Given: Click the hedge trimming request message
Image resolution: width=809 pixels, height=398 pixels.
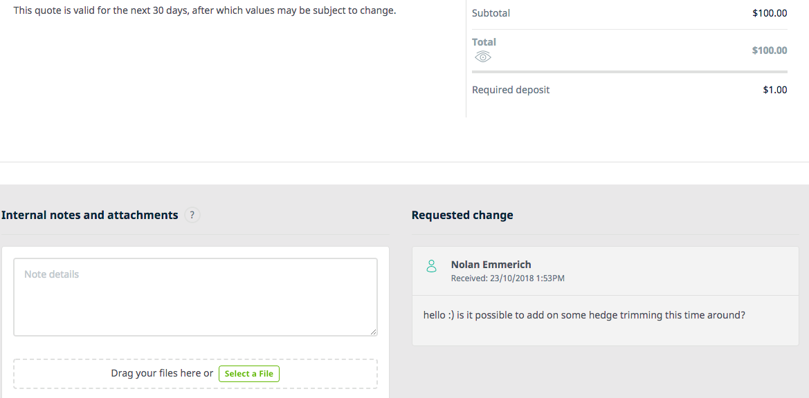Looking at the screenshot, I should click(585, 314).
